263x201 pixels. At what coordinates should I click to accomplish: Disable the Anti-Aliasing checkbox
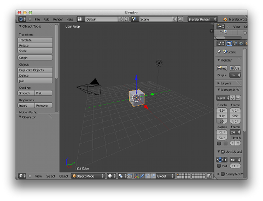point(223,151)
